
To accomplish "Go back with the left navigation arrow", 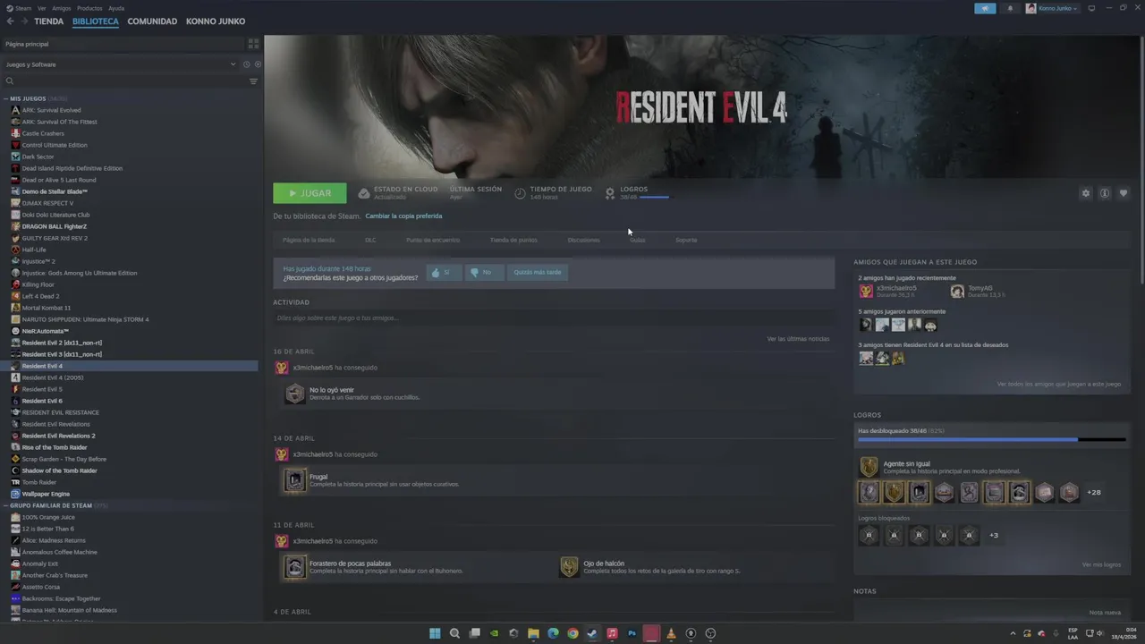I will (10, 21).
